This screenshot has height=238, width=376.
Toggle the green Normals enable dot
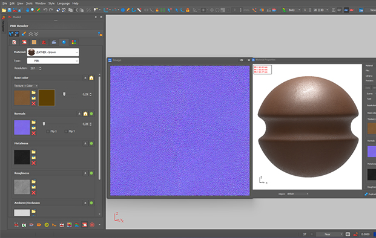click(91, 114)
